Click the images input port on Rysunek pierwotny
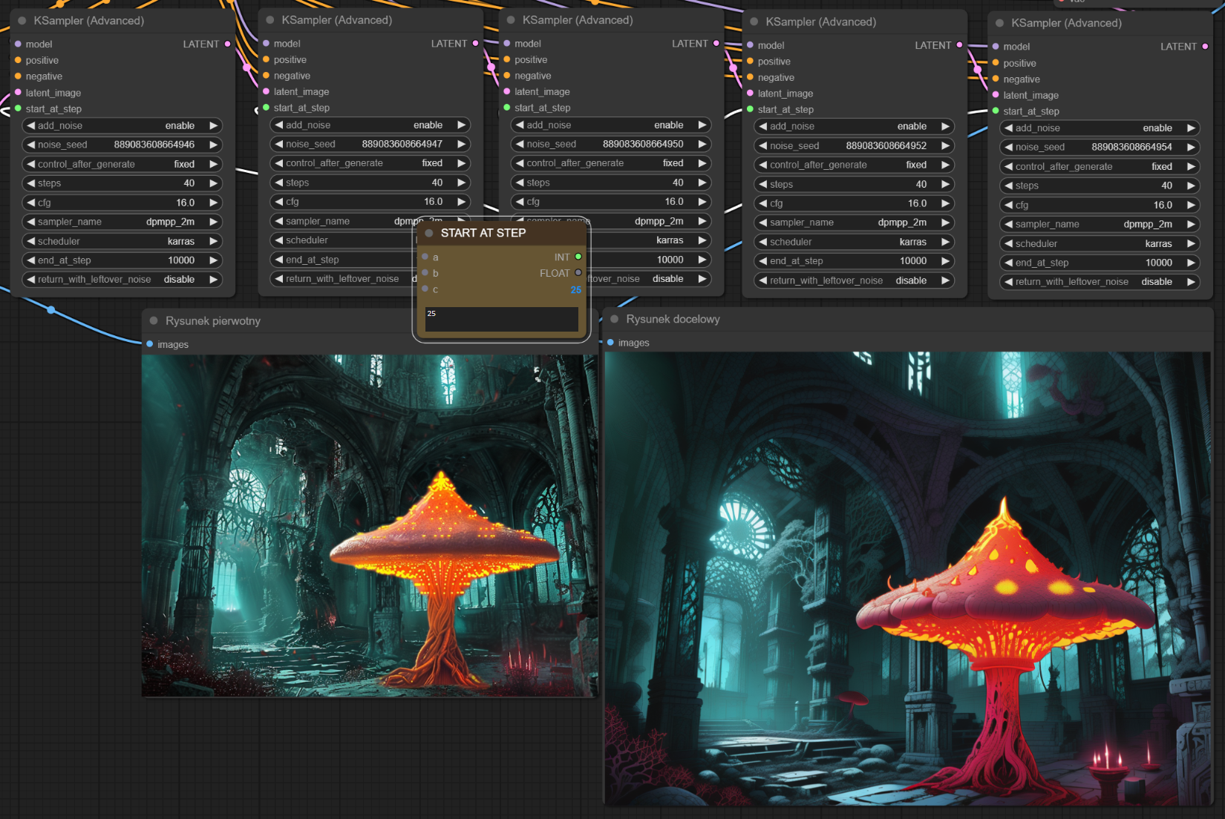 coord(150,344)
